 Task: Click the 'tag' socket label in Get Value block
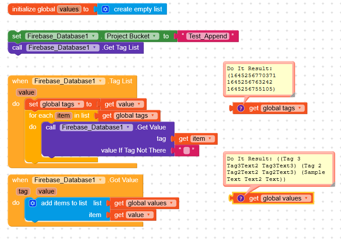(161, 139)
